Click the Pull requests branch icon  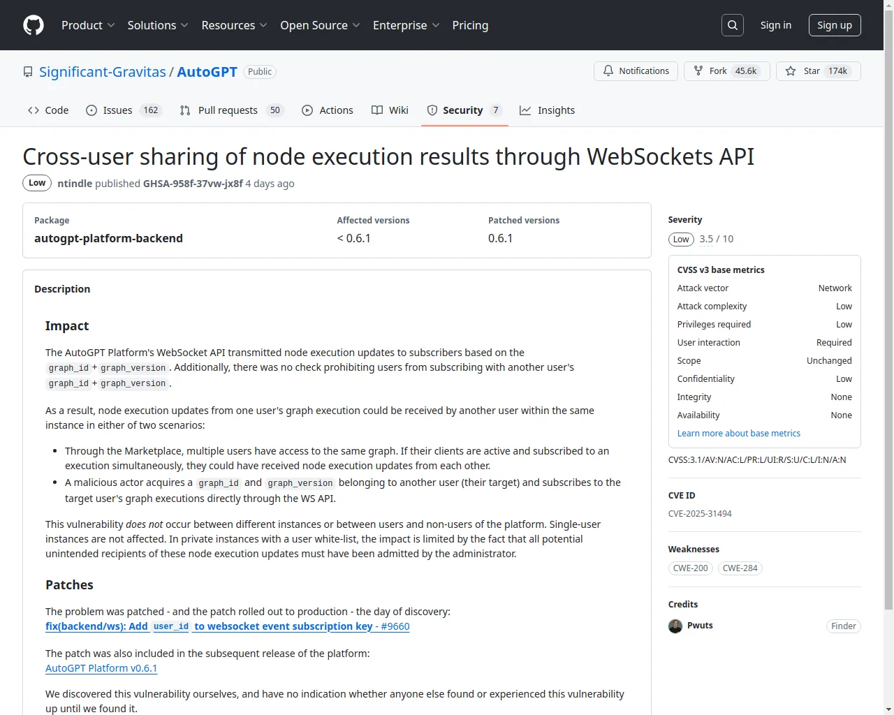185,110
